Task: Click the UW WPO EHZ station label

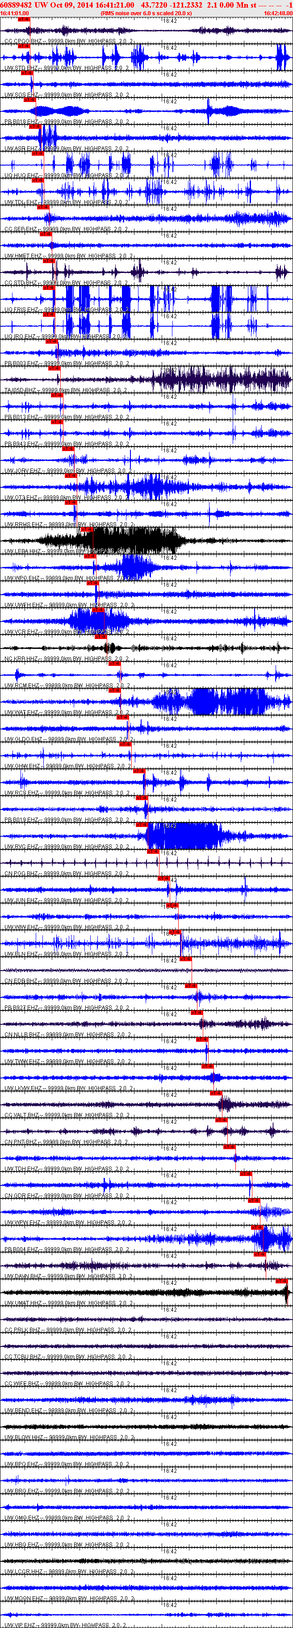Action: 67,578
